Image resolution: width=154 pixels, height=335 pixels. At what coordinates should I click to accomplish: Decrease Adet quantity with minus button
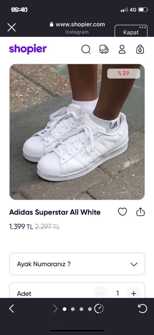click(101, 293)
